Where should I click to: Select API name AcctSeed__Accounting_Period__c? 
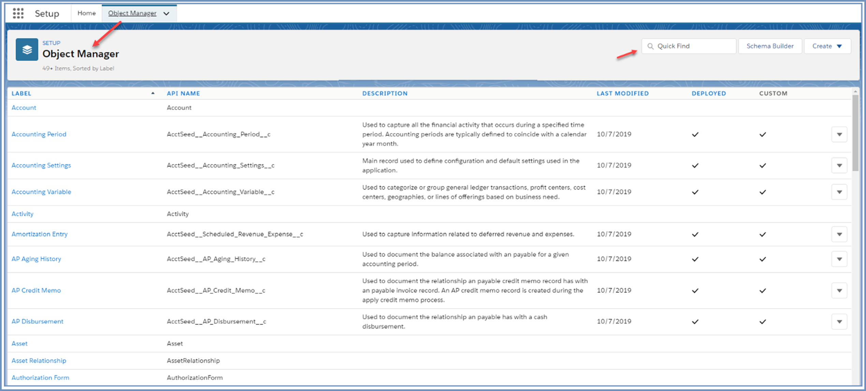point(219,134)
